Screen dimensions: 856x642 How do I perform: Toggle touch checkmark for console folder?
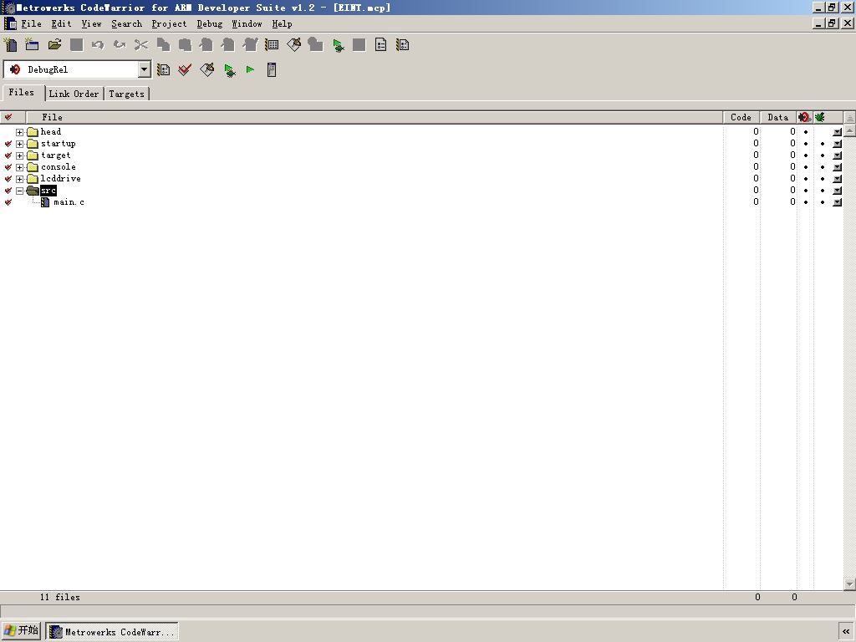pos(8,167)
